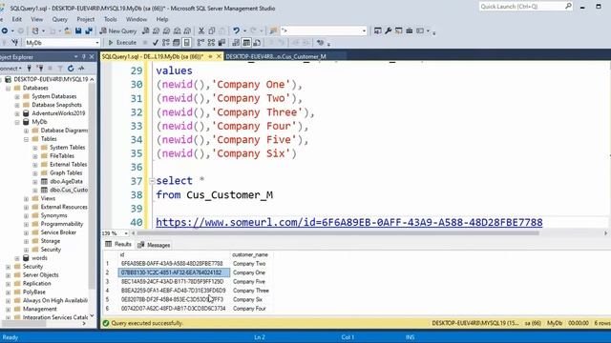The height and width of the screenshot is (343, 611).
Task: Expand the Programmability folder node
Action: 26,225
